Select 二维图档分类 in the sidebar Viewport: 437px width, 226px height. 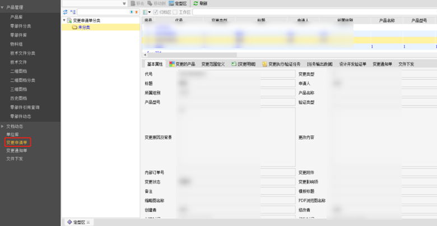point(22,80)
